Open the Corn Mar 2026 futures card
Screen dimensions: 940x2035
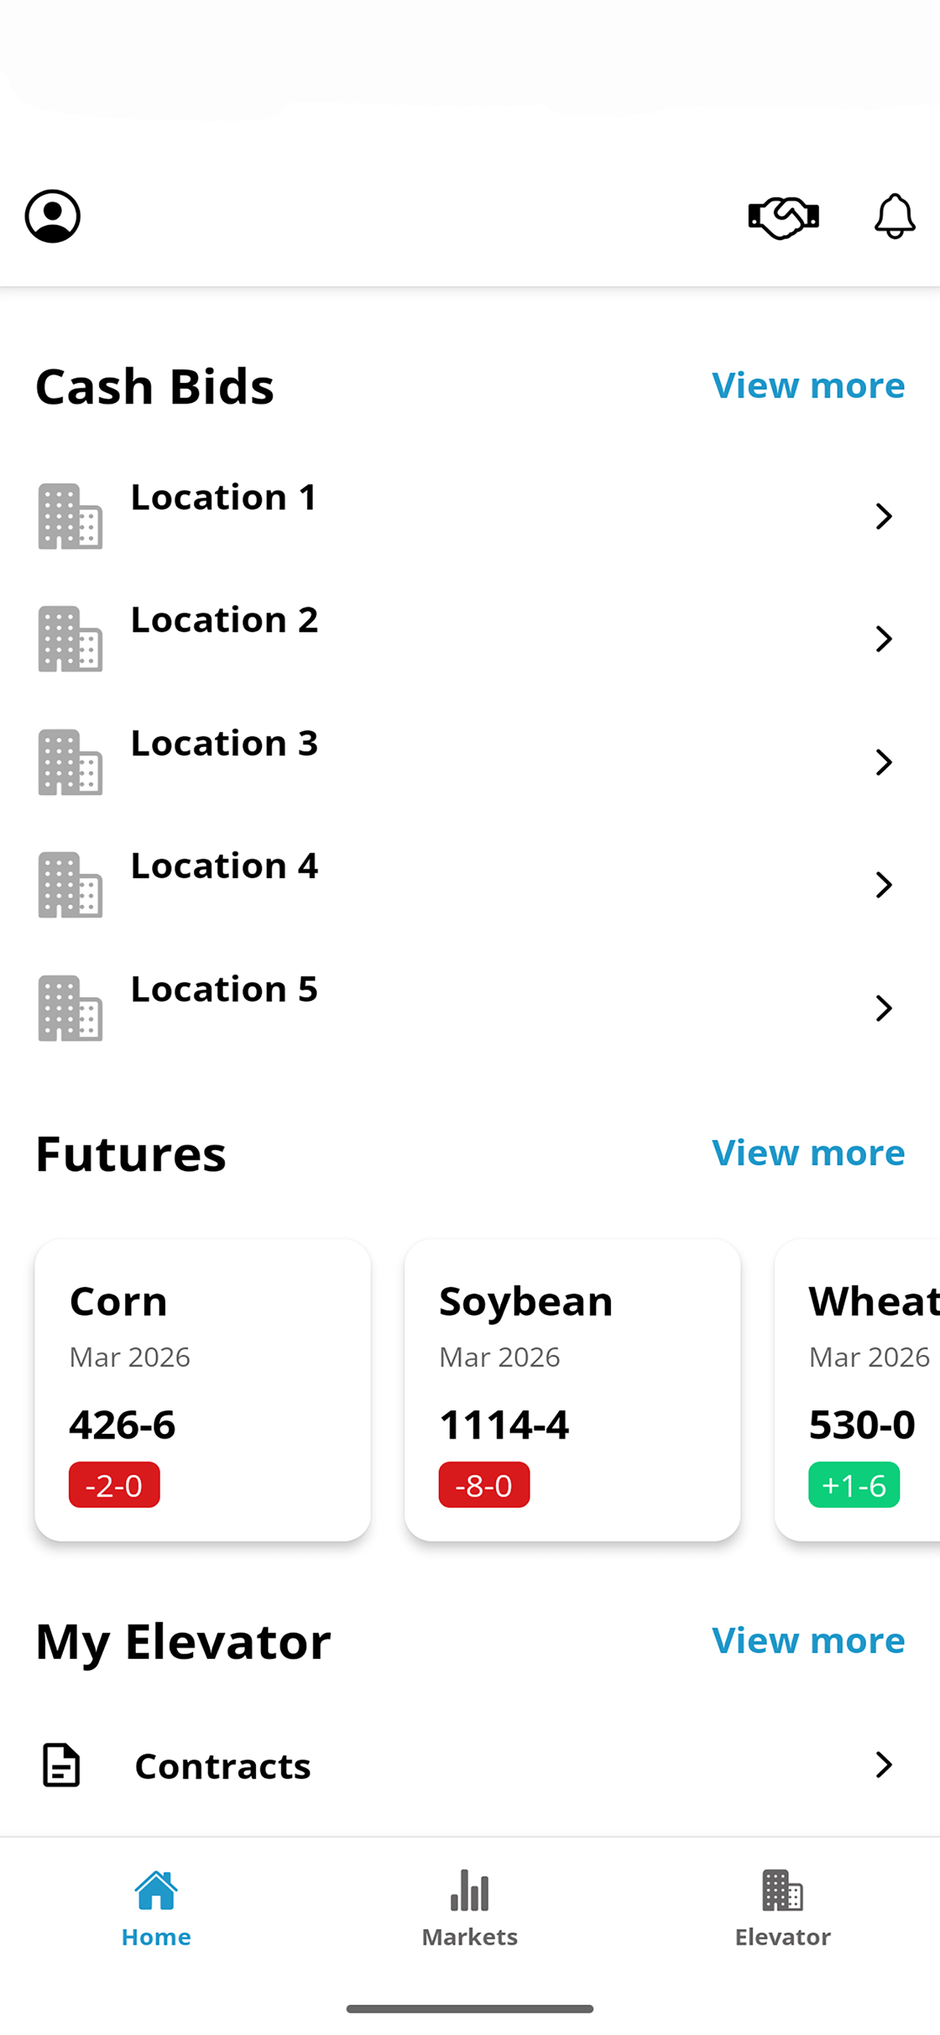202,1389
